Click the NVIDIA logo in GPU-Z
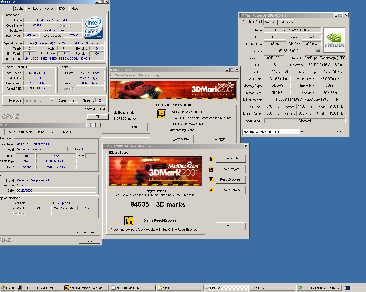The image size is (366, 292). click(334, 40)
